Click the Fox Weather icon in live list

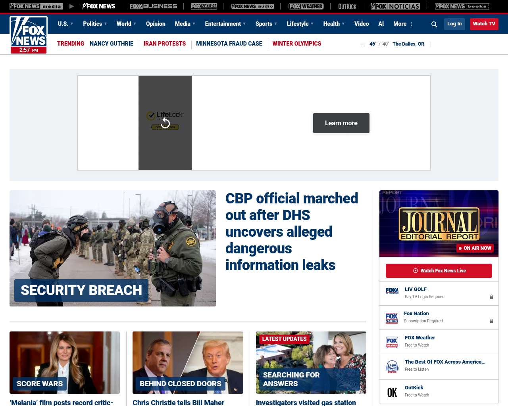(392, 342)
